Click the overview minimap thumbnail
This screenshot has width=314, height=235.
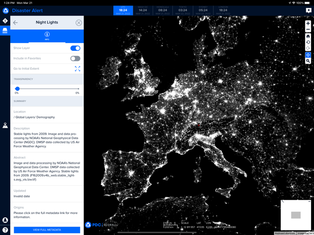click(296, 215)
